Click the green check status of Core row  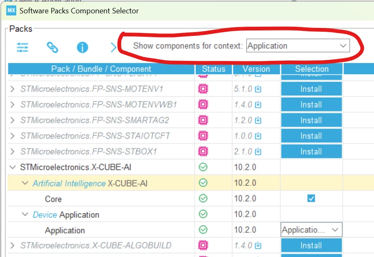(x=203, y=198)
